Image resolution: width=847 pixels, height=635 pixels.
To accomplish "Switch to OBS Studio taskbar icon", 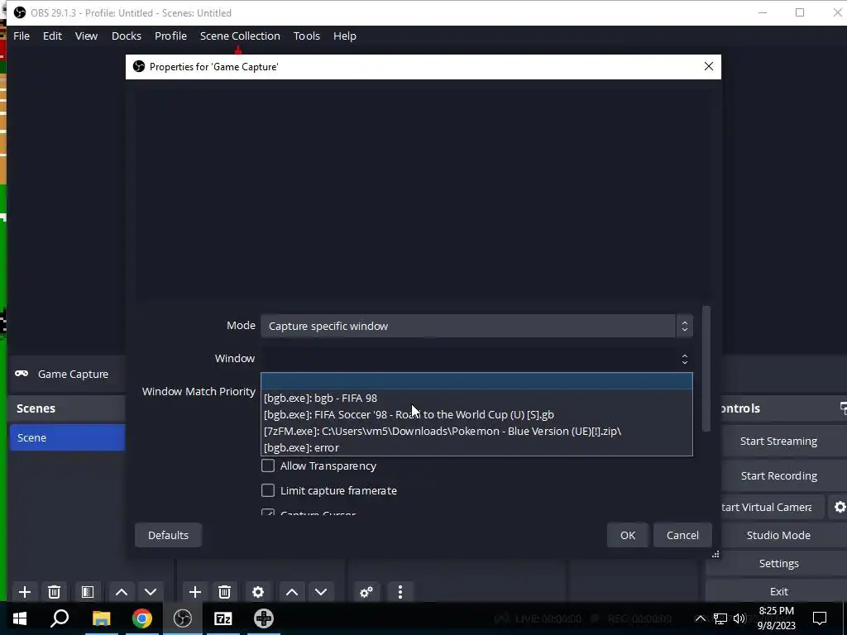I will (183, 618).
